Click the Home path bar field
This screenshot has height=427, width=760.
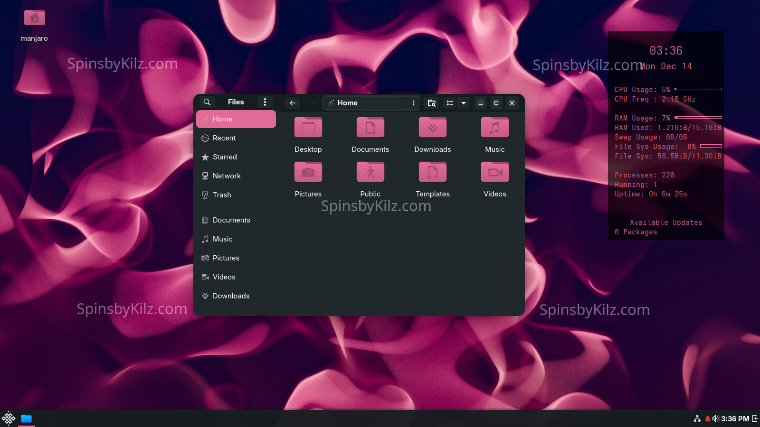coord(365,103)
